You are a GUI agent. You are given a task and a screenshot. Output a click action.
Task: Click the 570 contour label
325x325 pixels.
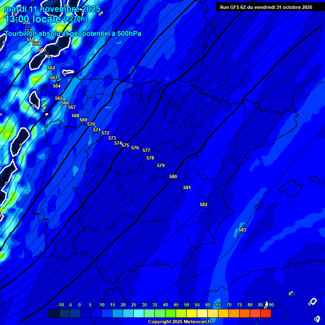coord(91,124)
